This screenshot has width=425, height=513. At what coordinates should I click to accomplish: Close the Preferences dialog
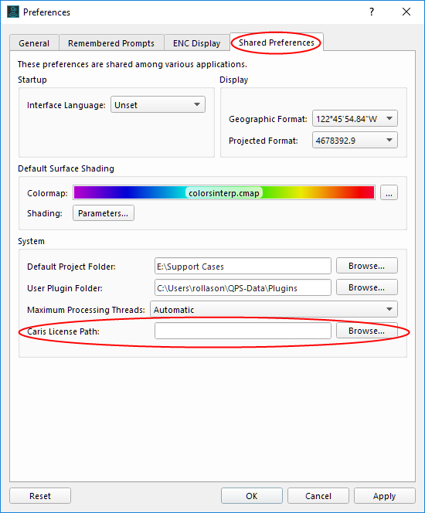[x=406, y=12]
